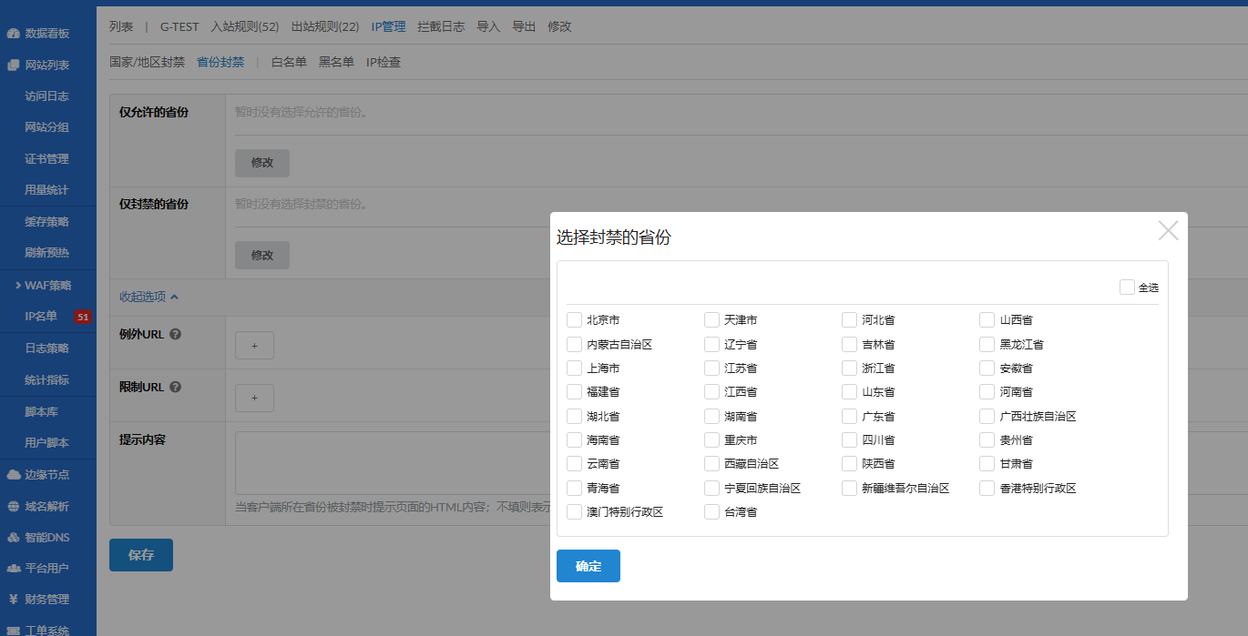Click the 数据看板 dashboard icon in sidebar
Image resolution: width=1248 pixels, height=636 pixels.
(x=13, y=34)
